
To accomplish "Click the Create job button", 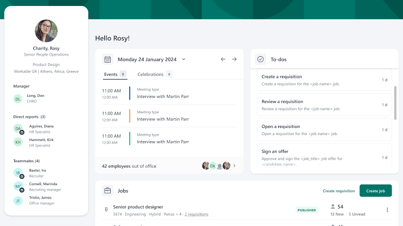I will [x=376, y=191].
